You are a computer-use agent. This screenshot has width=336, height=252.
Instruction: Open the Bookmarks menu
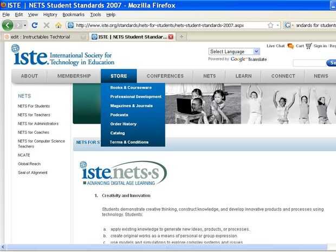point(73,15)
